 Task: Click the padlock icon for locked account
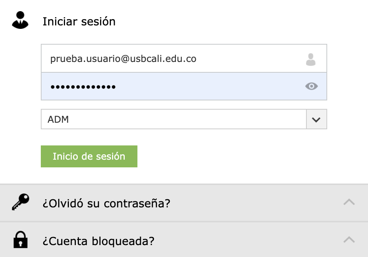coord(20,240)
